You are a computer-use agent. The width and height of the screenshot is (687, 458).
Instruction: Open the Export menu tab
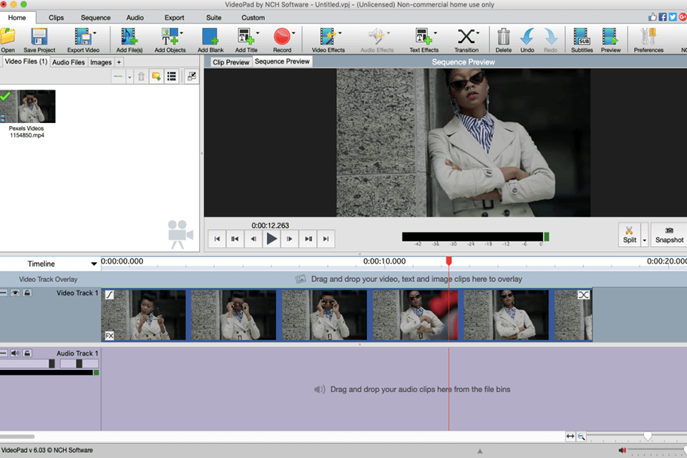coord(174,17)
